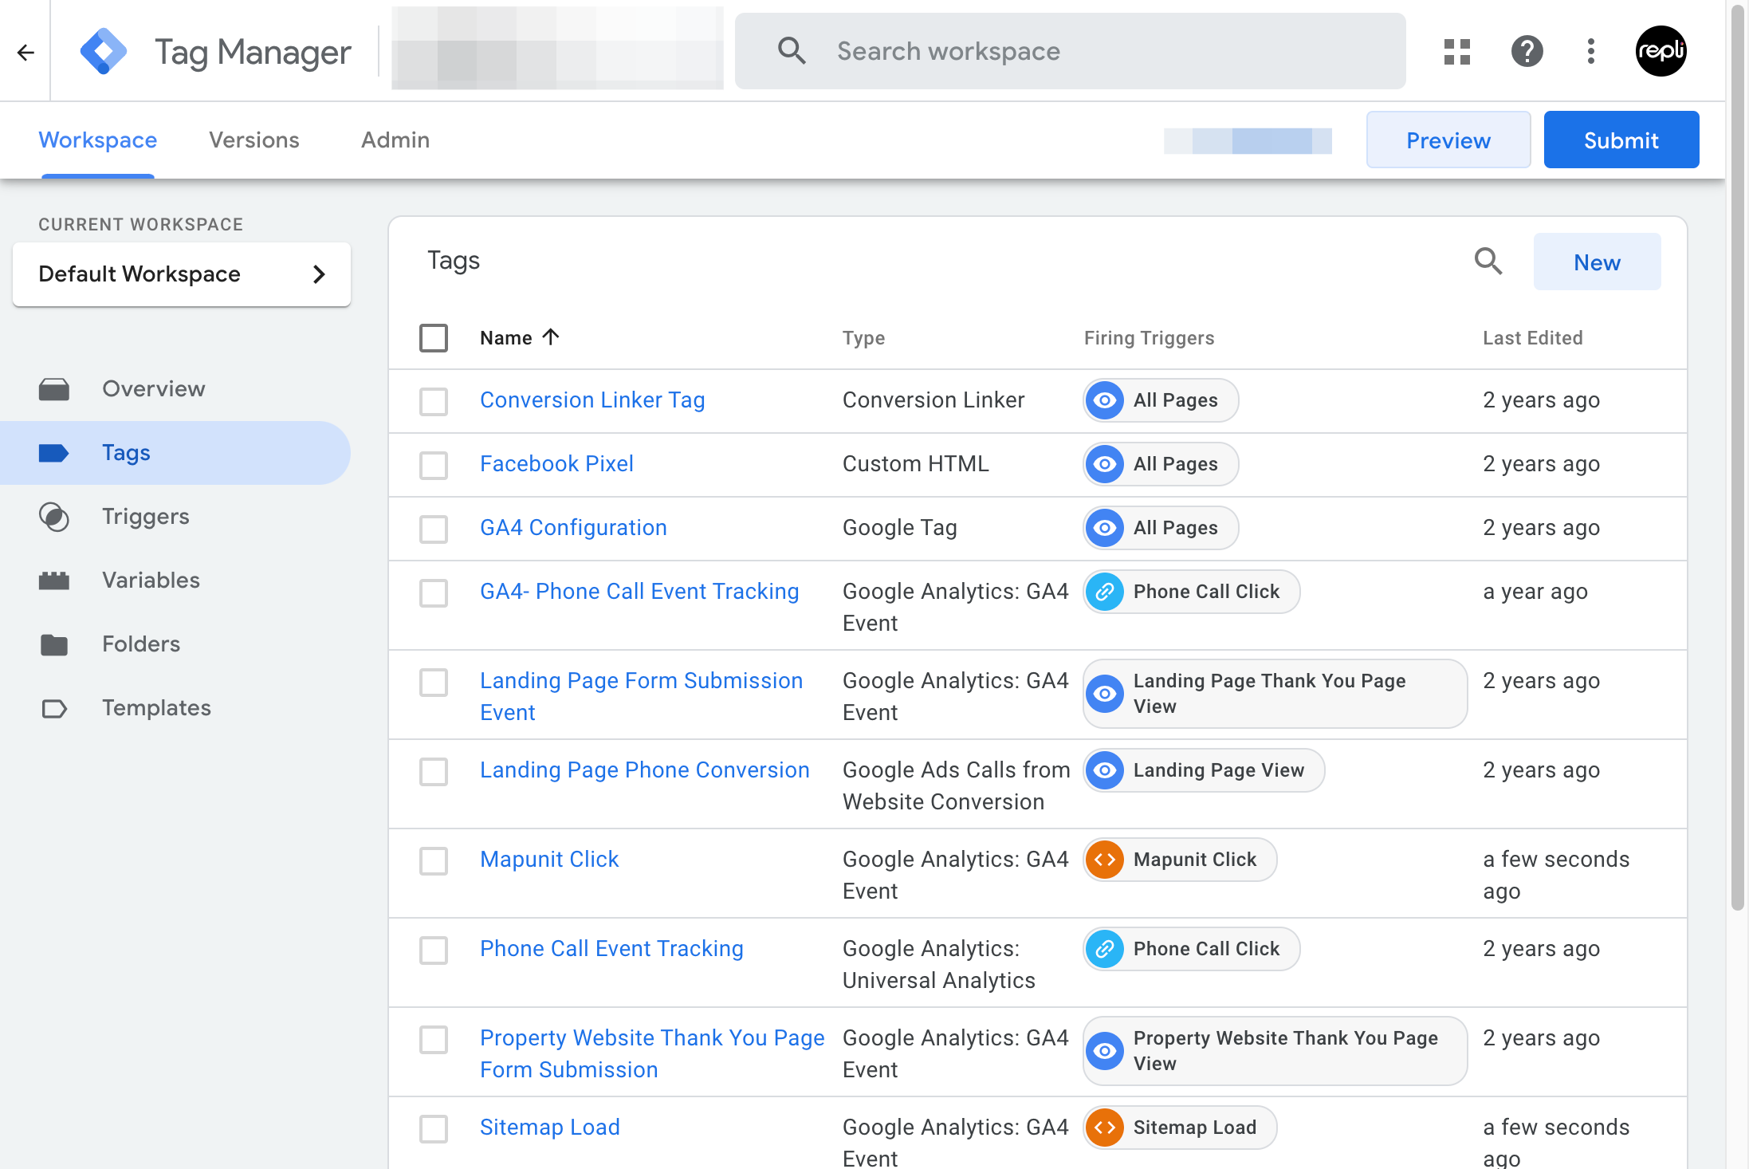Click the New tag button
1749x1169 pixels.
pos(1597,262)
